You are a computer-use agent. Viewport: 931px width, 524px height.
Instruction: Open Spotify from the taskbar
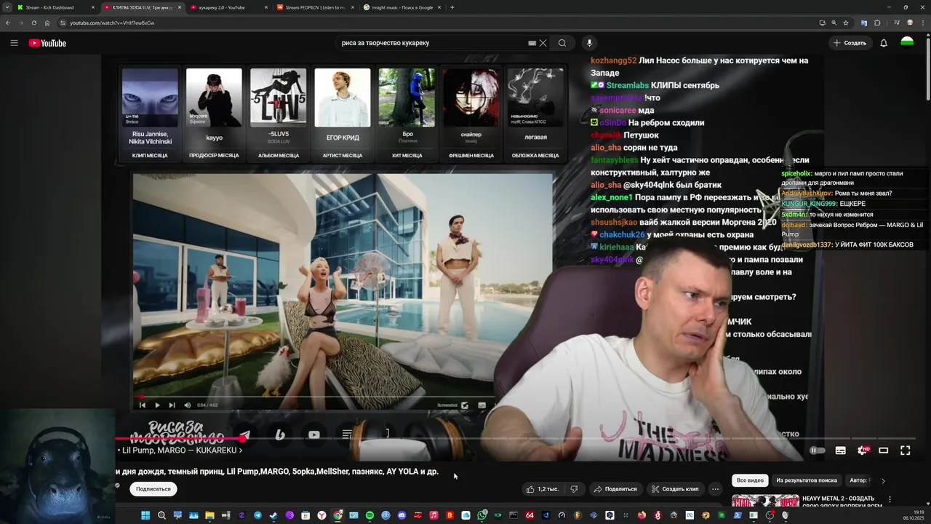tap(369, 515)
